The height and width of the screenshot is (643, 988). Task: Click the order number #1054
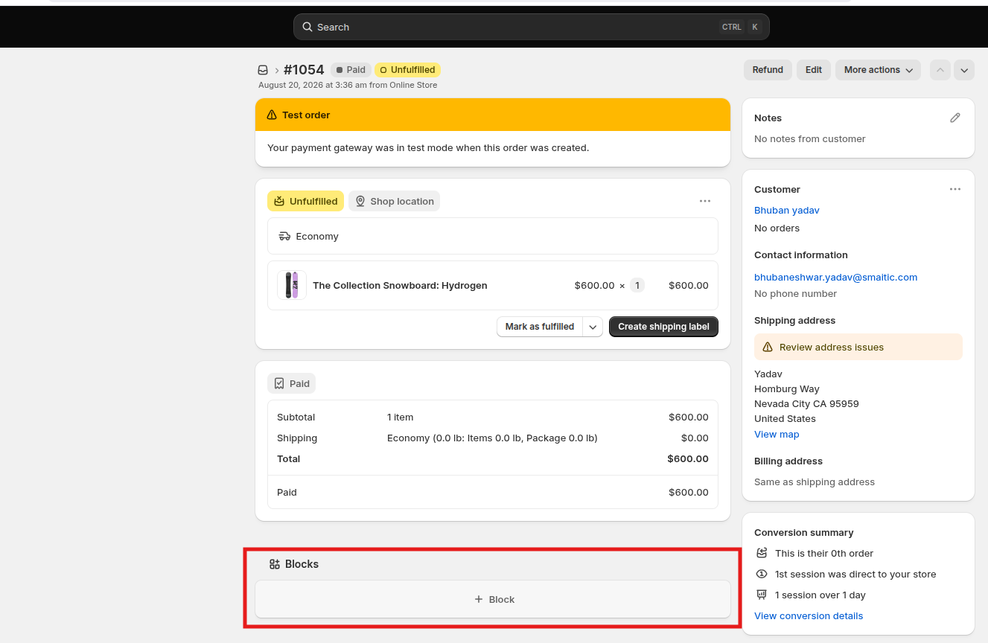(304, 70)
